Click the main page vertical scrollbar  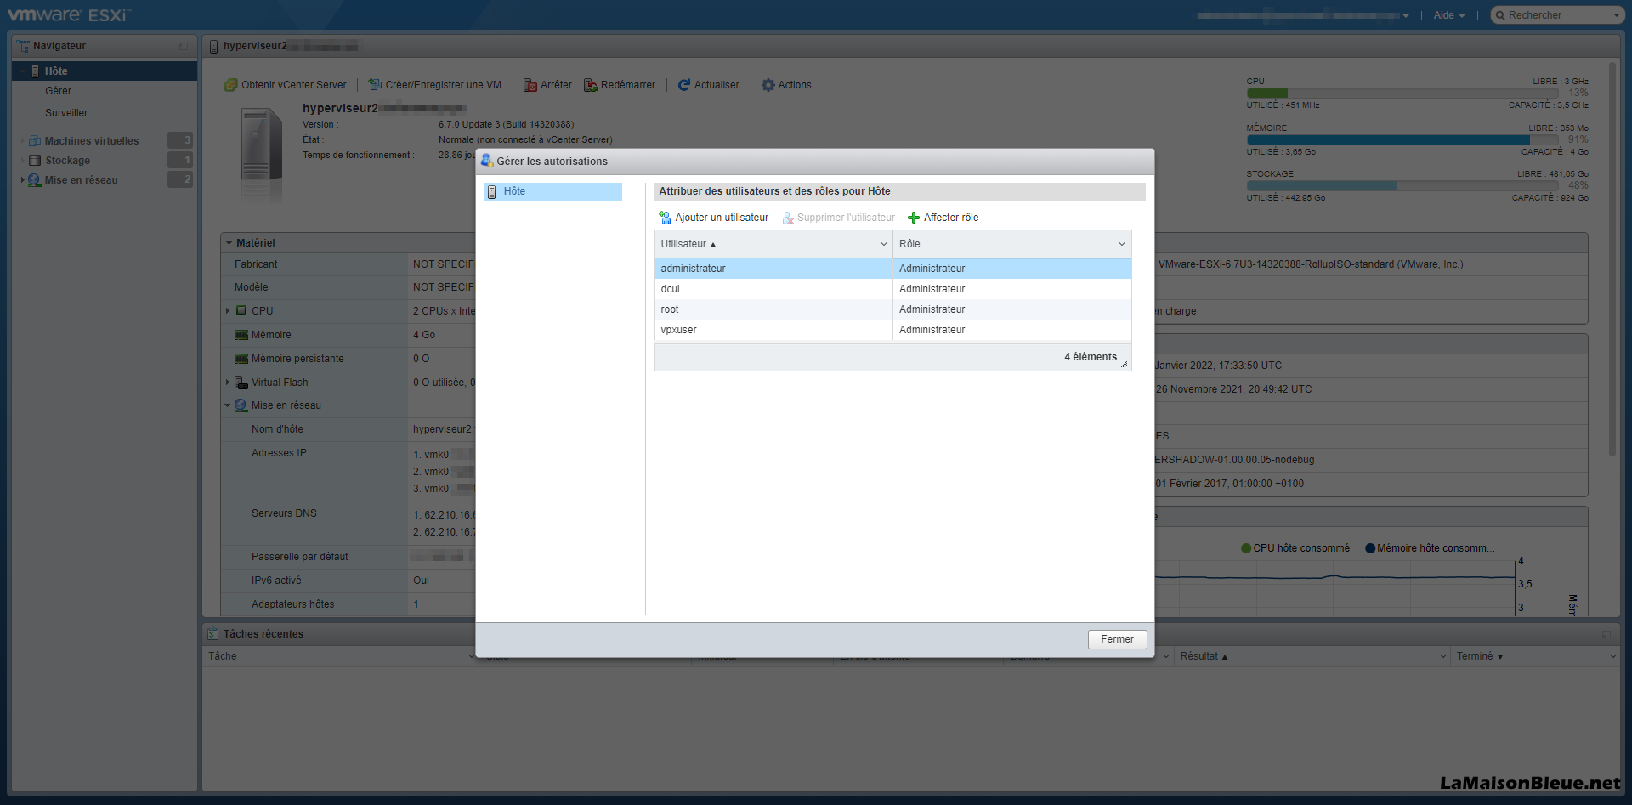pyautogui.click(x=1612, y=259)
